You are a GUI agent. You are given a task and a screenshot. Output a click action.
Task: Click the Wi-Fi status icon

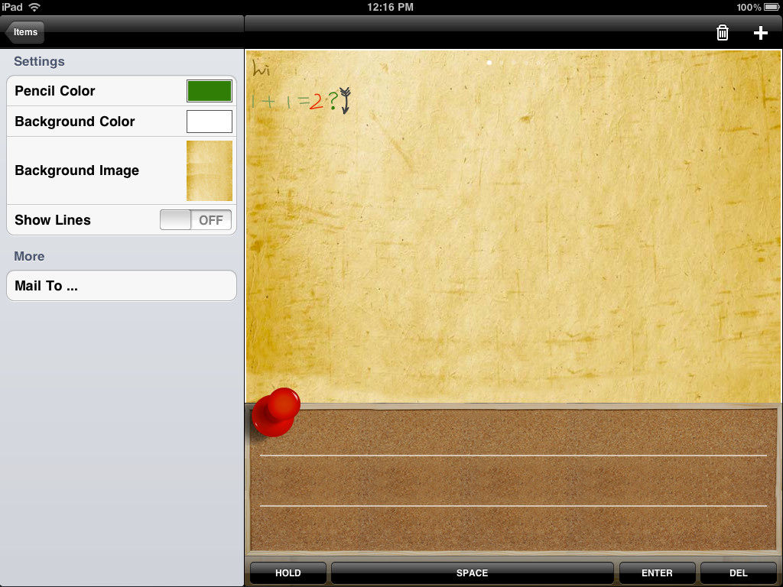click(34, 7)
